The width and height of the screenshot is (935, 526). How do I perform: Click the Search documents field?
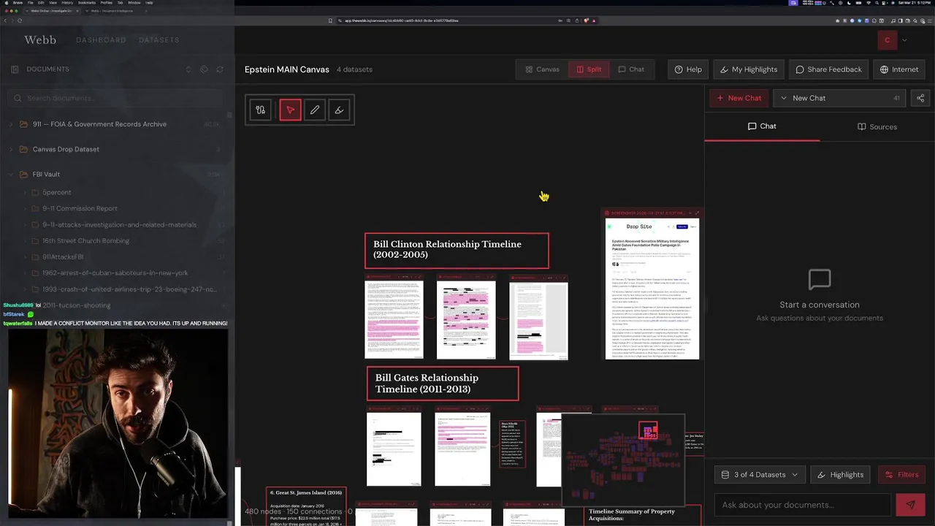point(117,98)
